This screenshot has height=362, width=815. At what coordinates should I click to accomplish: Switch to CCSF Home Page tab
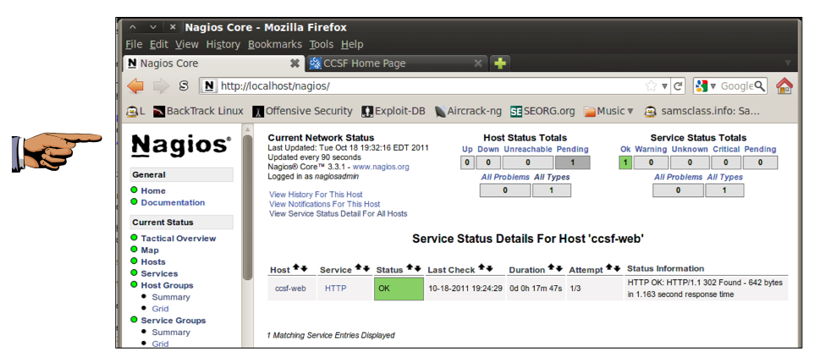pos(397,63)
